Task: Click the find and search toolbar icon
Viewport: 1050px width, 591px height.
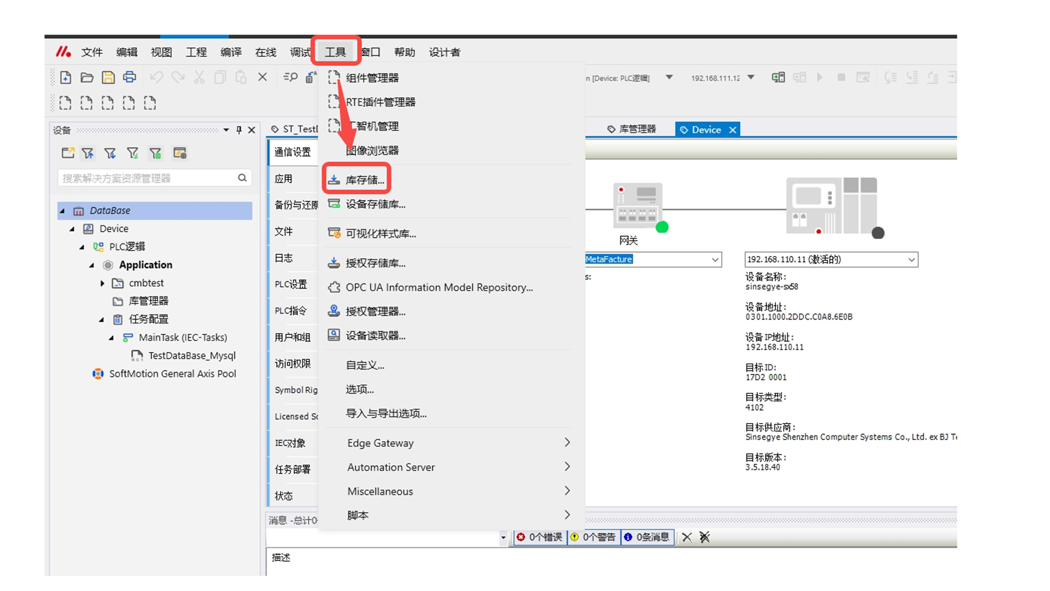Action: 290,78
